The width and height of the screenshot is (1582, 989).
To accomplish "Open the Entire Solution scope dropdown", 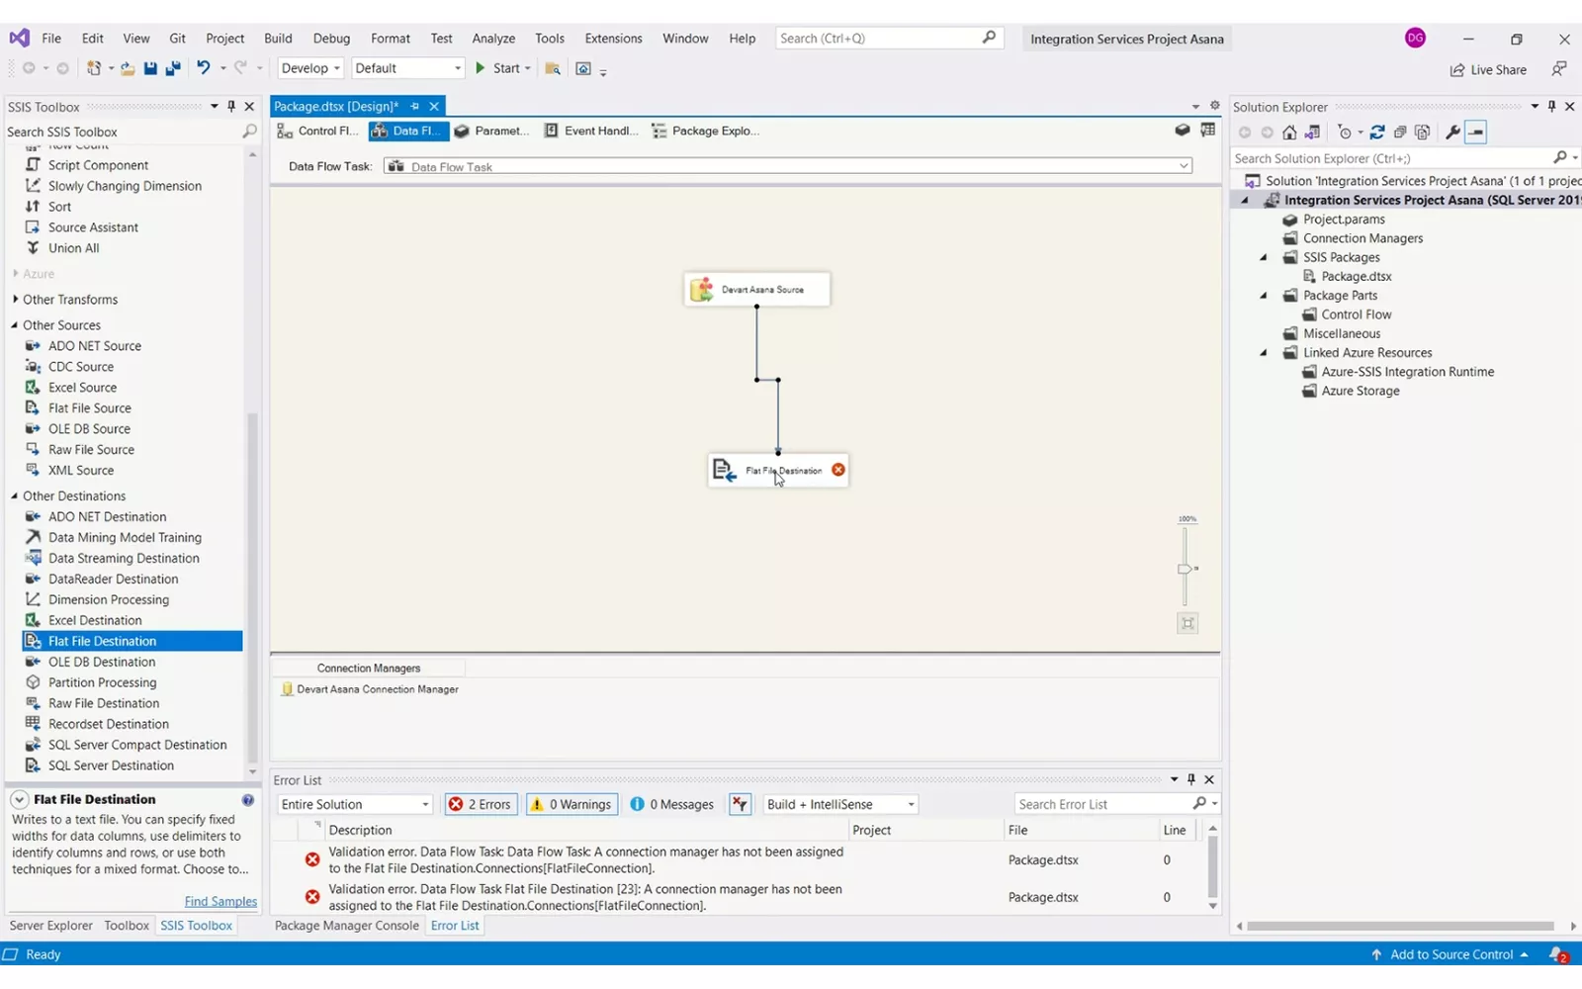I will click(355, 804).
